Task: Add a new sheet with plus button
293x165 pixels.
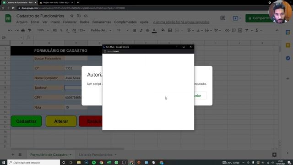Action: [13, 154]
